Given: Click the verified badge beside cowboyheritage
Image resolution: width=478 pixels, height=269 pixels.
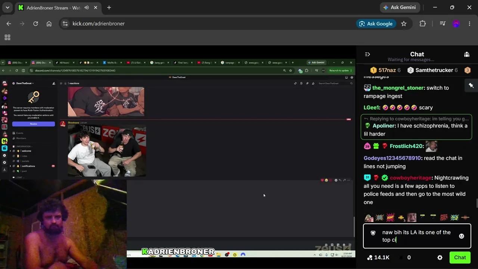Looking at the screenshot, I should 385,178.
